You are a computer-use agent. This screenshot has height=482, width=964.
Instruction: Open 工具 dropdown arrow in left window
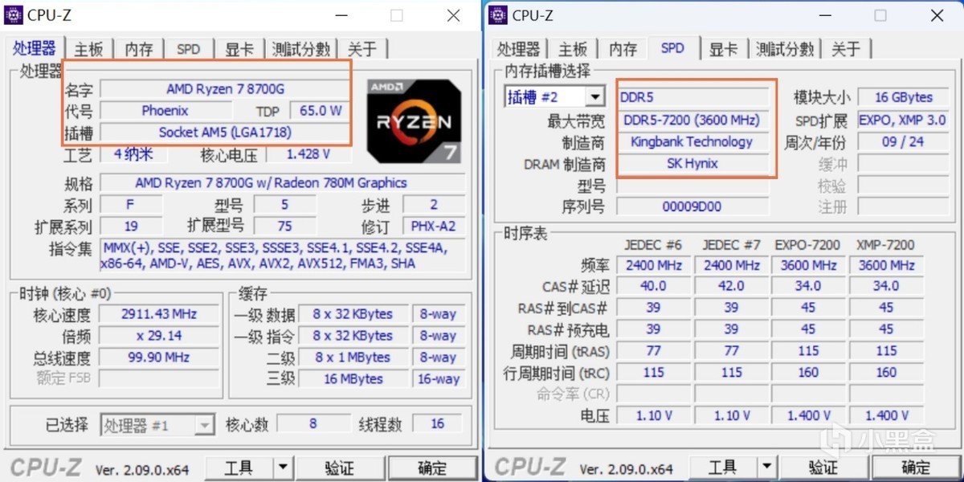pos(284,468)
